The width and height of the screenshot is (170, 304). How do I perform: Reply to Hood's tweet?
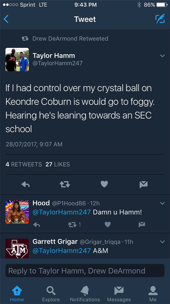point(37,224)
